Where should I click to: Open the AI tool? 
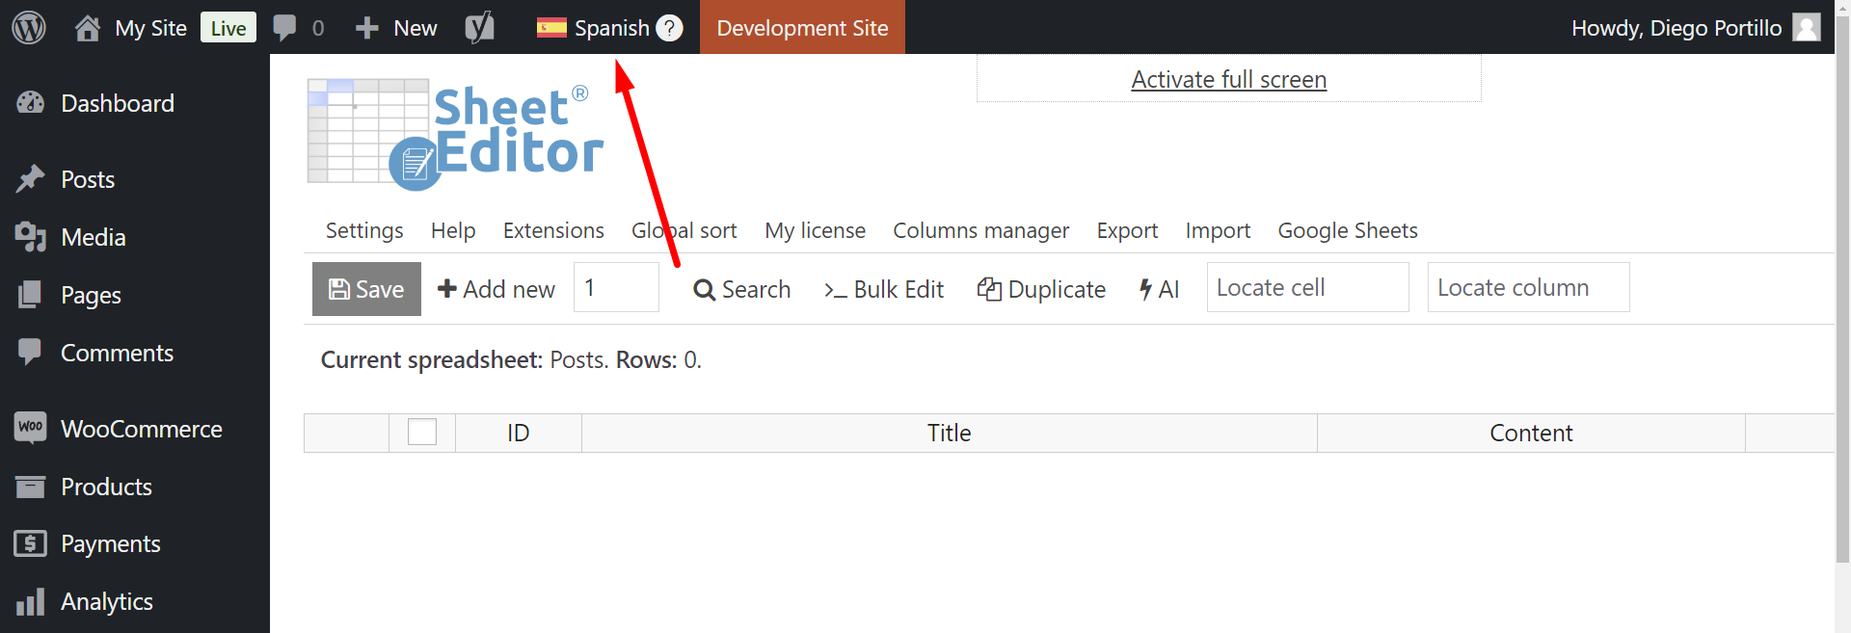point(1159,289)
